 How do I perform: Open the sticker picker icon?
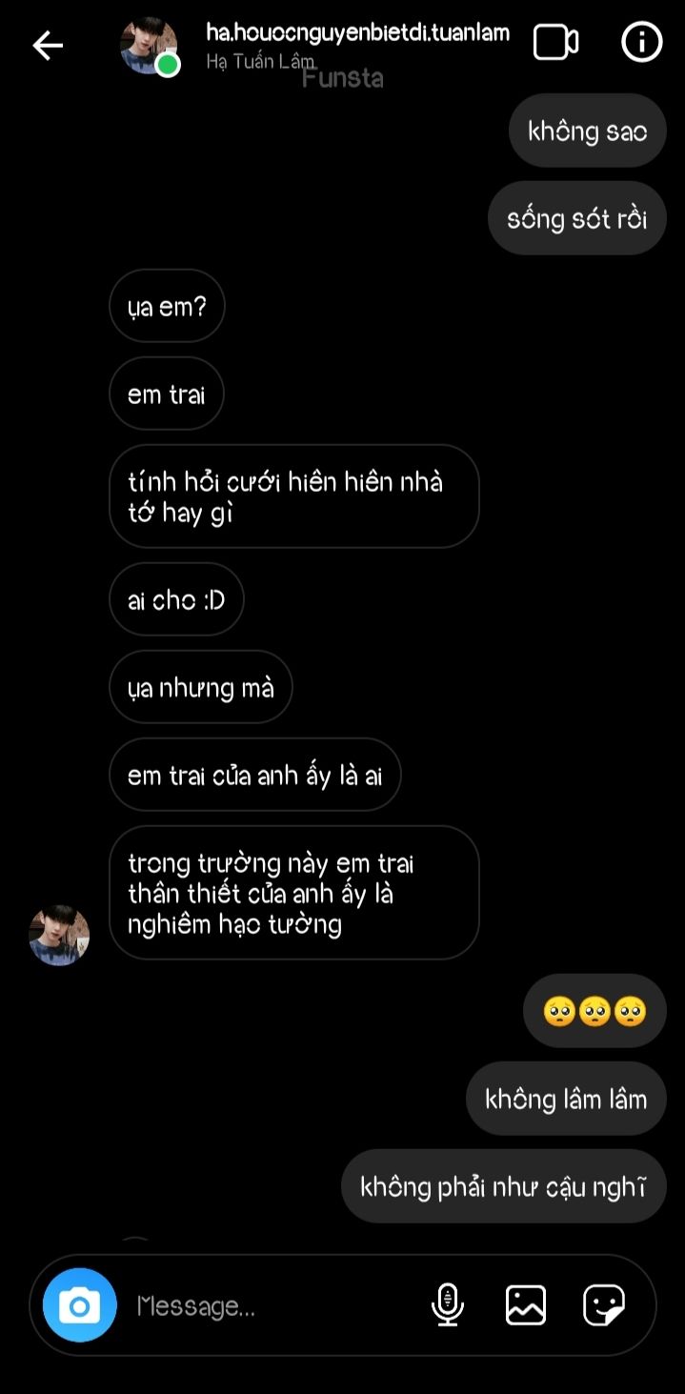click(x=604, y=1305)
